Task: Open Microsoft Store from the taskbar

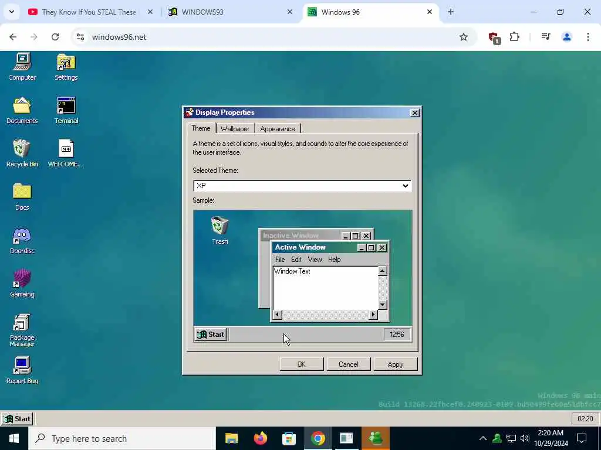Action: point(289,438)
